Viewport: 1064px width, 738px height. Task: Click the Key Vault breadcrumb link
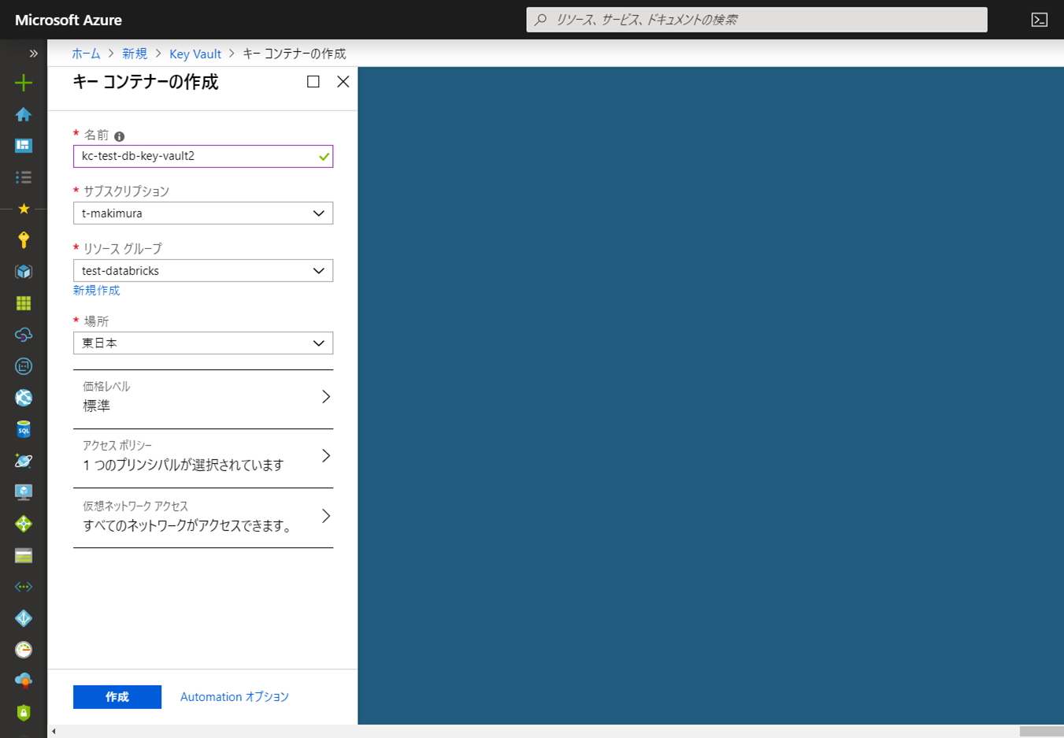tap(195, 54)
